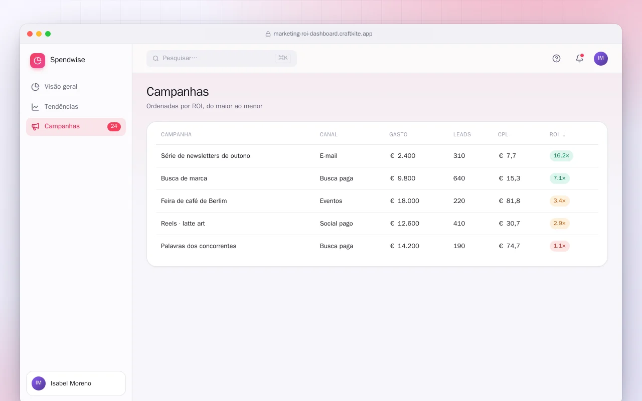Click the Campanhas megaphone icon

coord(35,126)
